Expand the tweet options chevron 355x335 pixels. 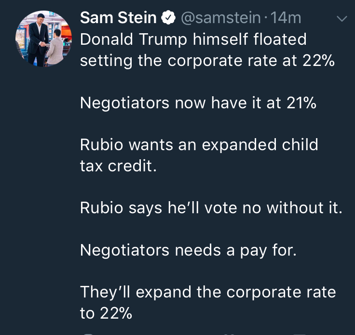point(341,19)
